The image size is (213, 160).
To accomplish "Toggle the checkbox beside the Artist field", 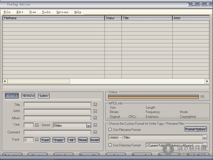I will (95, 111).
